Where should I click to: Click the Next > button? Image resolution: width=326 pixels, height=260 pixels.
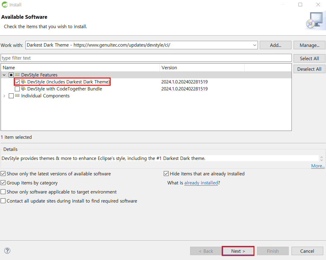(x=238, y=251)
